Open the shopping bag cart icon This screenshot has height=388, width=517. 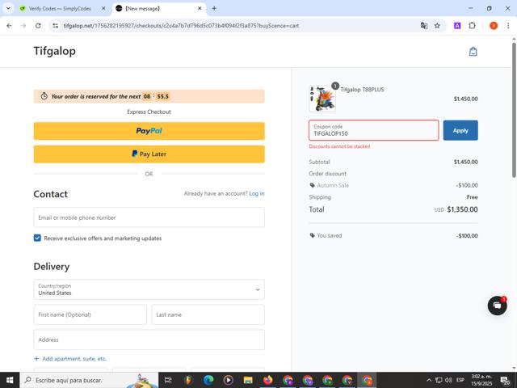(473, 52)
